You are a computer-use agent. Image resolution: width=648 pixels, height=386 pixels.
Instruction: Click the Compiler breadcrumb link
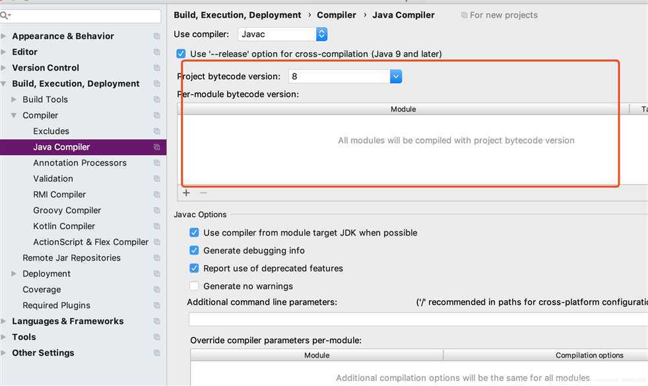[337, 15]
